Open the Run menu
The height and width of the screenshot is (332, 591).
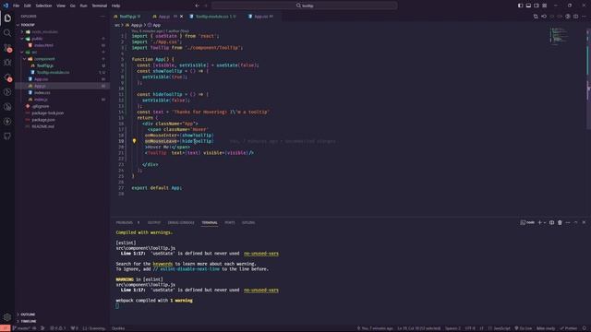(83, 6)
